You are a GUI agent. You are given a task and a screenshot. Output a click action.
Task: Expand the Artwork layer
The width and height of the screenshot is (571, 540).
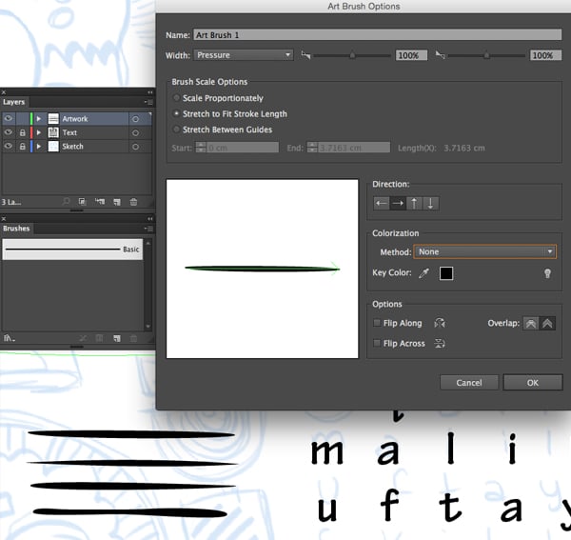(x=39, y=119)
